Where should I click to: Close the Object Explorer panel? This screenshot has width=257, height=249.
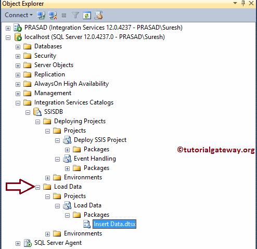251,3
